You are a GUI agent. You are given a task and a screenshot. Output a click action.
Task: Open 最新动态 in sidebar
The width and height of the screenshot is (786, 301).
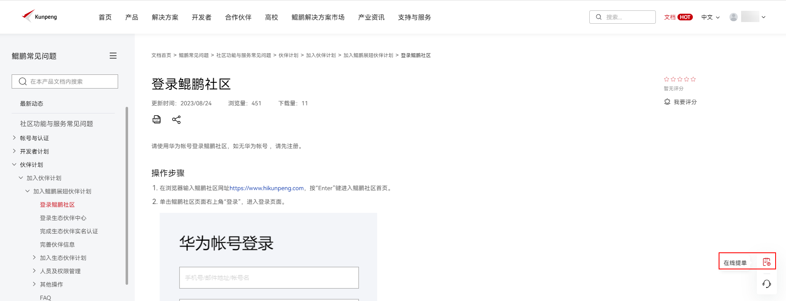tap(32, 104)
